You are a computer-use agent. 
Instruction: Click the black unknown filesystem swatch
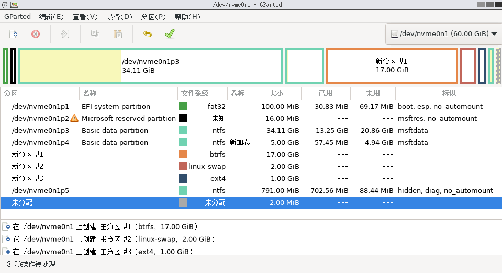tap(183, 118)
